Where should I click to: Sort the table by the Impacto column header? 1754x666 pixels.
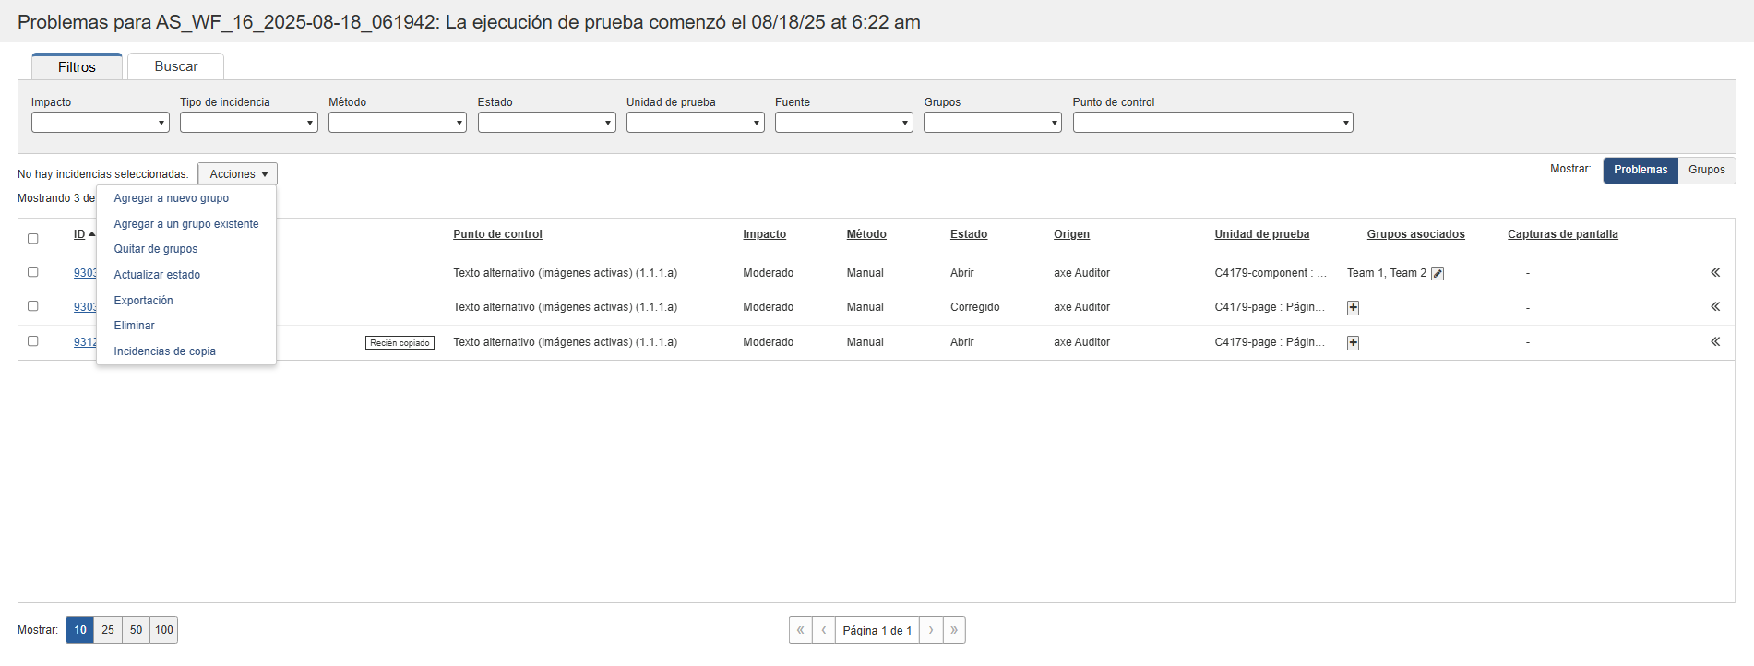[x=764, y=234]
